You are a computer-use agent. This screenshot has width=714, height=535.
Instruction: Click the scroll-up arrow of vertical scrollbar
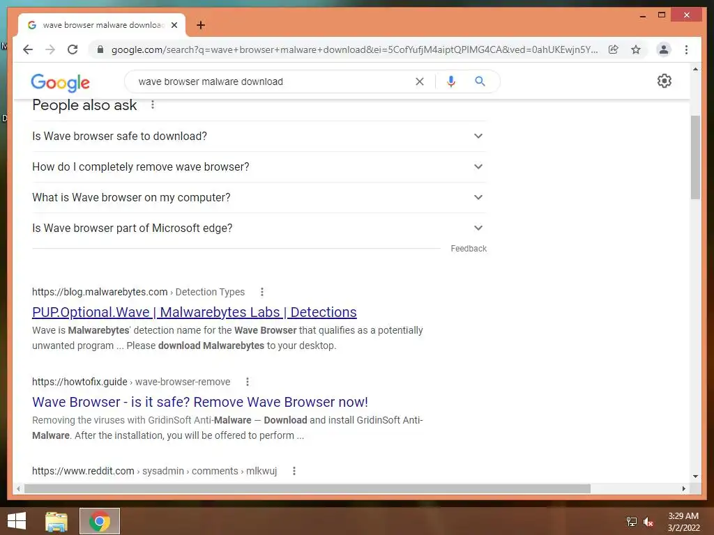(x=695, y=69)
